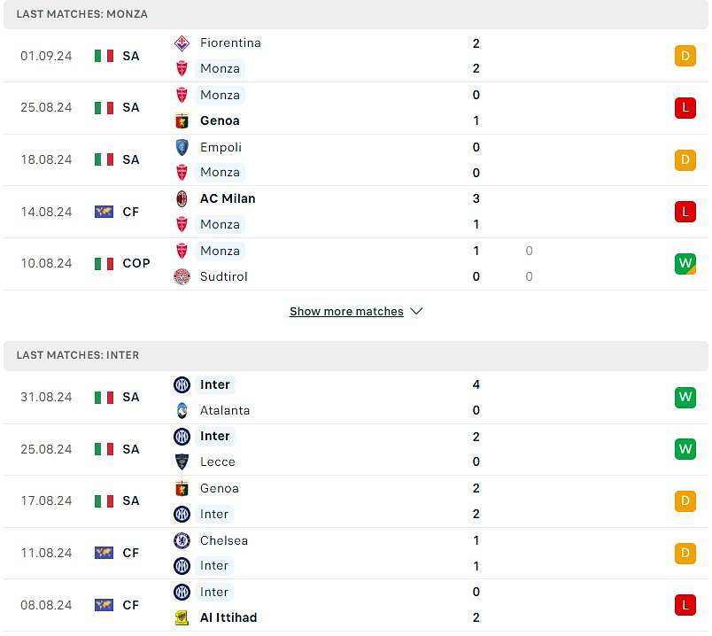Click the Lecce club crest icon
The height and width of the screenshot is (636, 712).
pos(182,461)
